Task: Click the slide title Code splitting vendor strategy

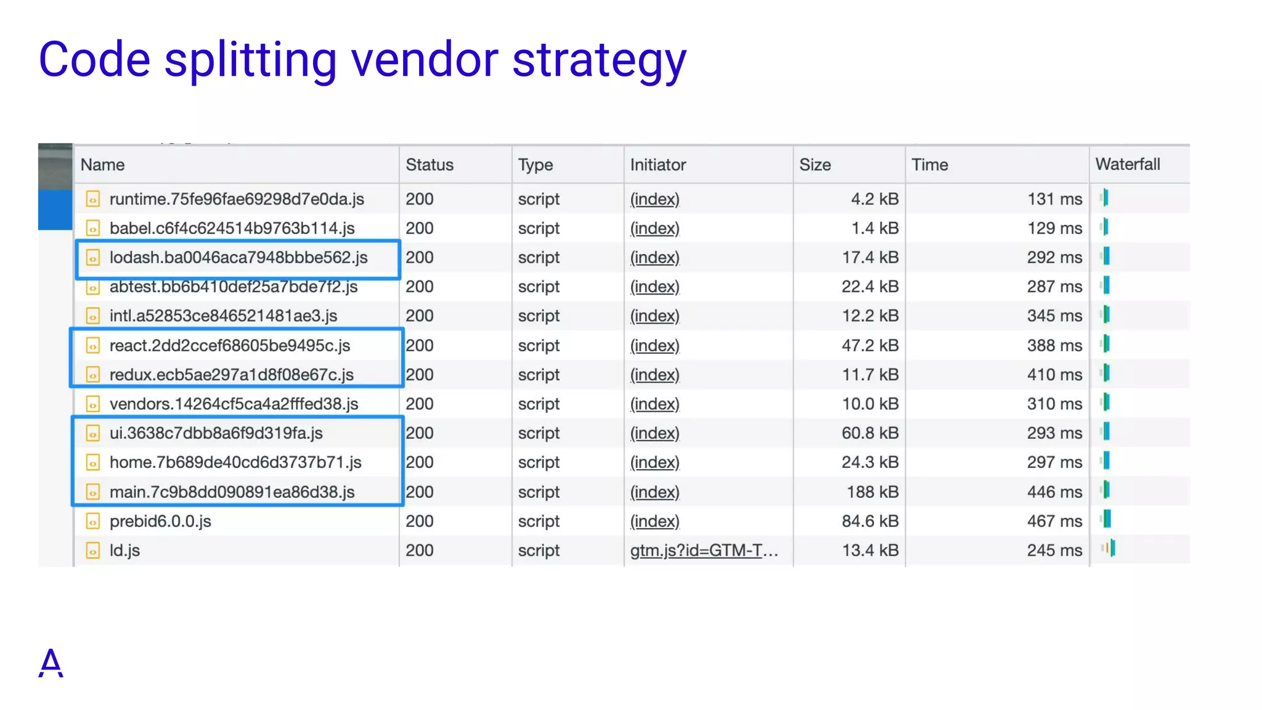Action: (362, 60)
